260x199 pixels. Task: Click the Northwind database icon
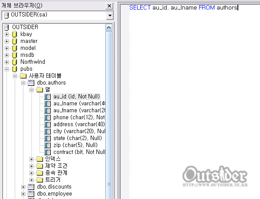[x=15, y=62]
